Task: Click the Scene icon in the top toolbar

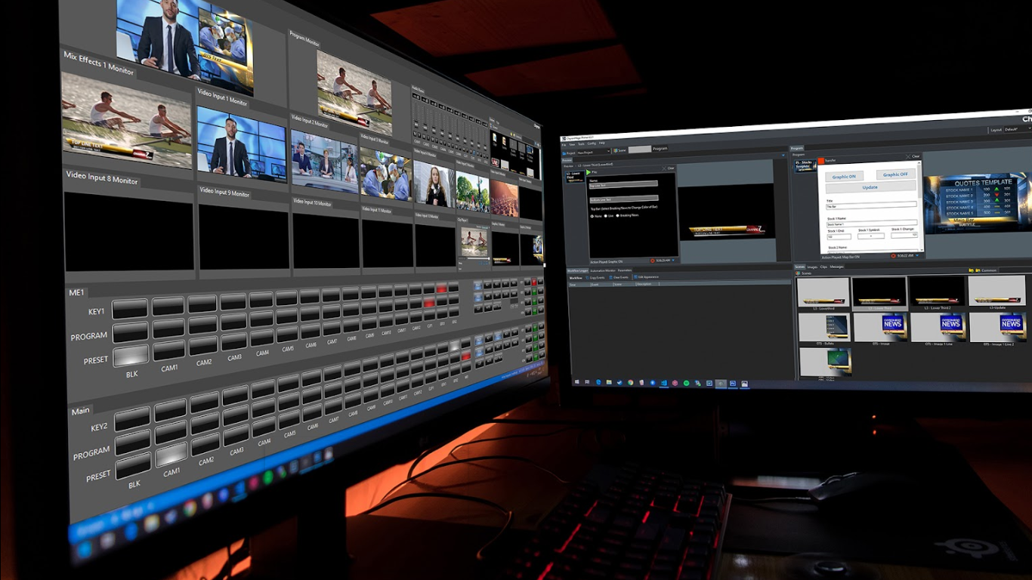Action: pyautogui.click(x=616, y=150)
